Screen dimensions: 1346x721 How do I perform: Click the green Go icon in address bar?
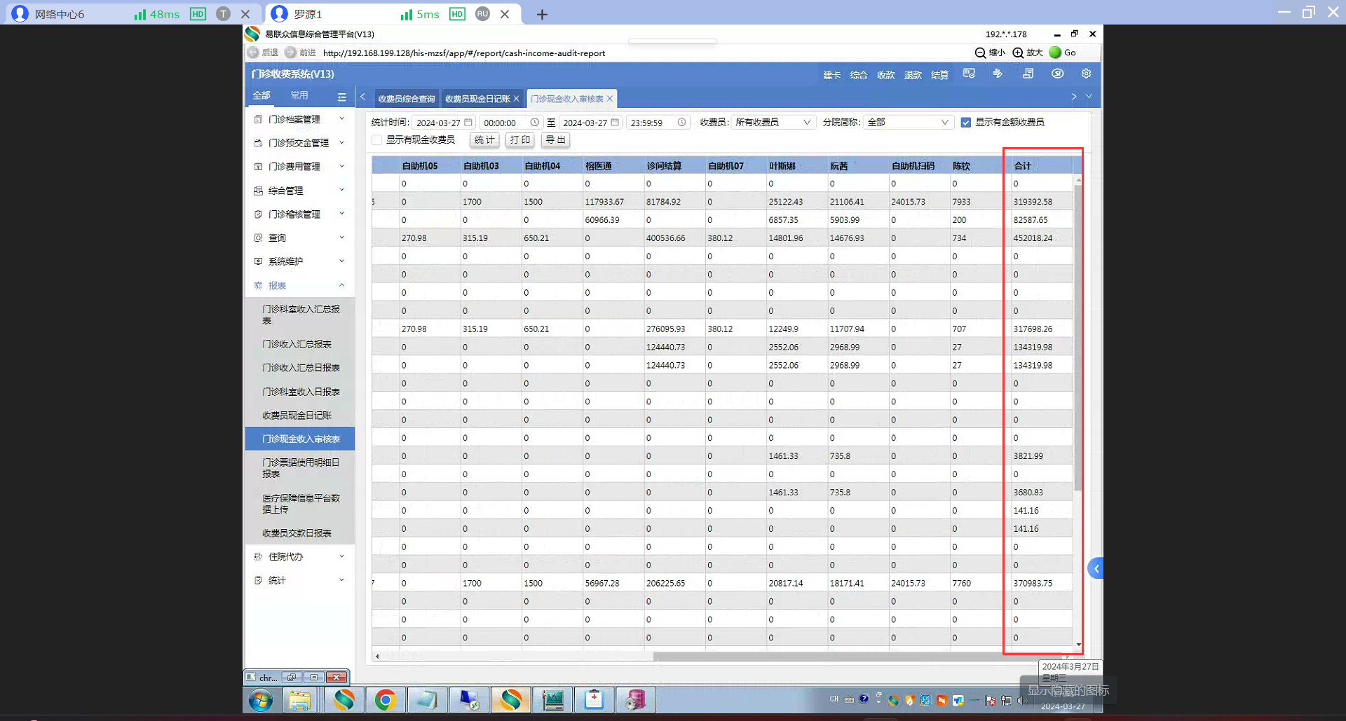click(1055, 53)
